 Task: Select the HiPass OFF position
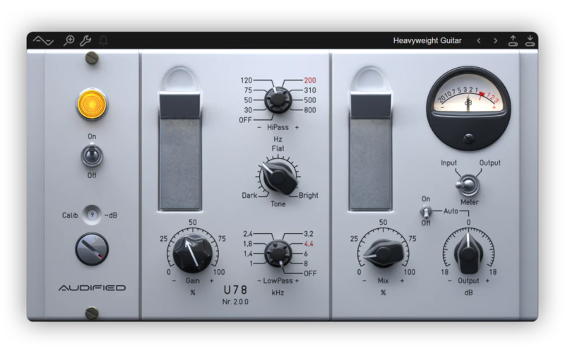(245, 120)
